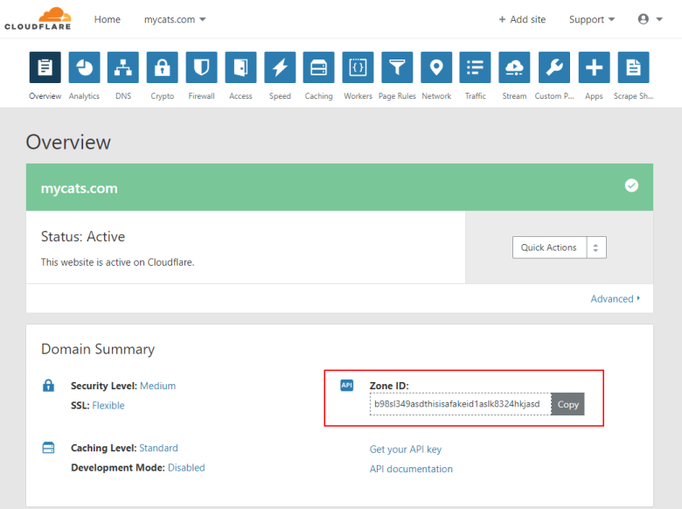The height and width of the screenshot is (509, 682).
Task: Open the Crypto padlock icon
Action: pos(163,67)
